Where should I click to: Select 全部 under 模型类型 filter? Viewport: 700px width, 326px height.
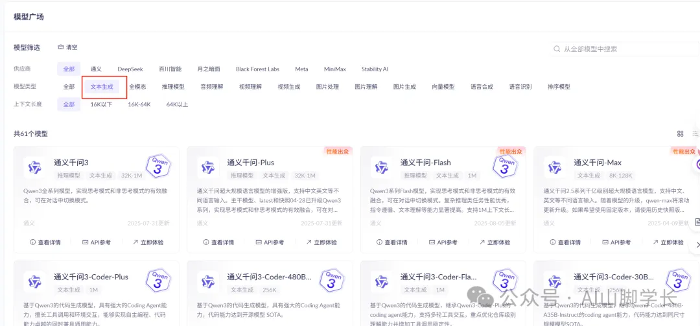[x=69, y=87]
